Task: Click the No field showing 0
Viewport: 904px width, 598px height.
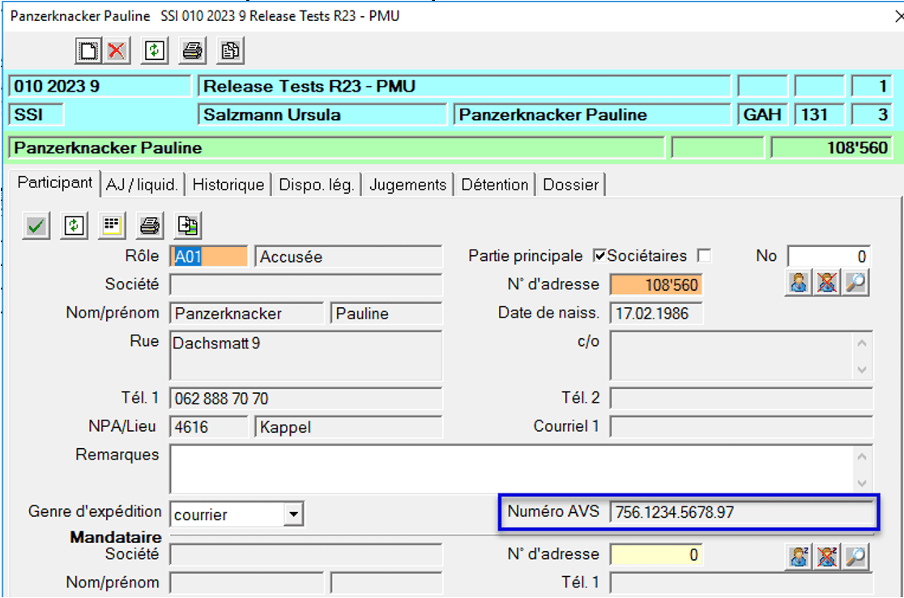Action: [829, 256]
